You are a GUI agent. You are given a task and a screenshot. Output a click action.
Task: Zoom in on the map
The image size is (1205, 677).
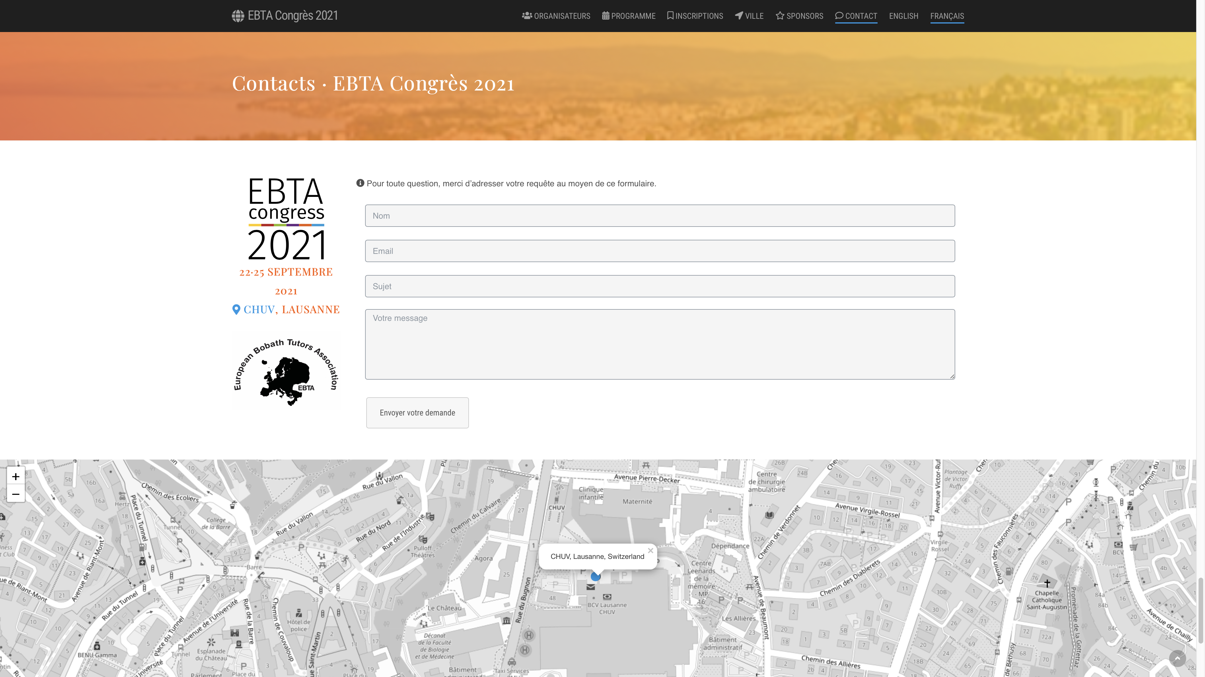[x=15, y=476]
